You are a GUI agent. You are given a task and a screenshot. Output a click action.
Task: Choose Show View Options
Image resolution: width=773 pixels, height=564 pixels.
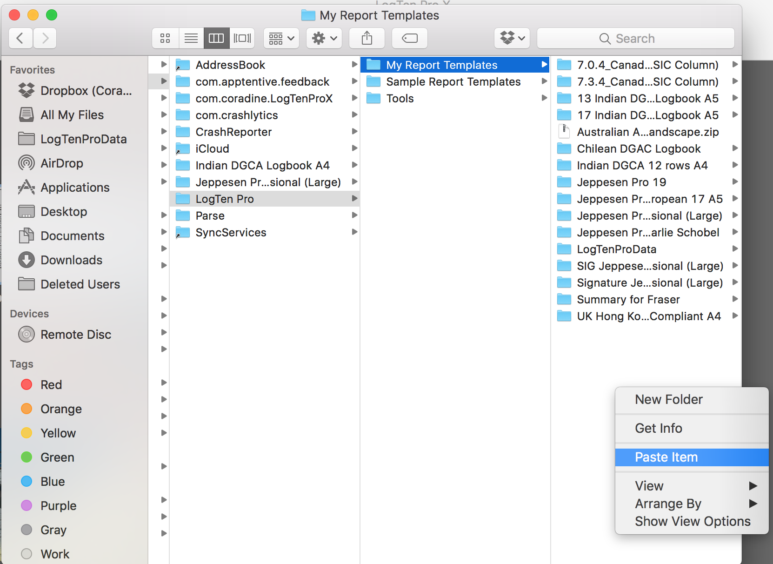point(692,521)
